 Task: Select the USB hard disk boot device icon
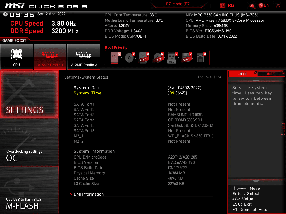tap(144, 58)
